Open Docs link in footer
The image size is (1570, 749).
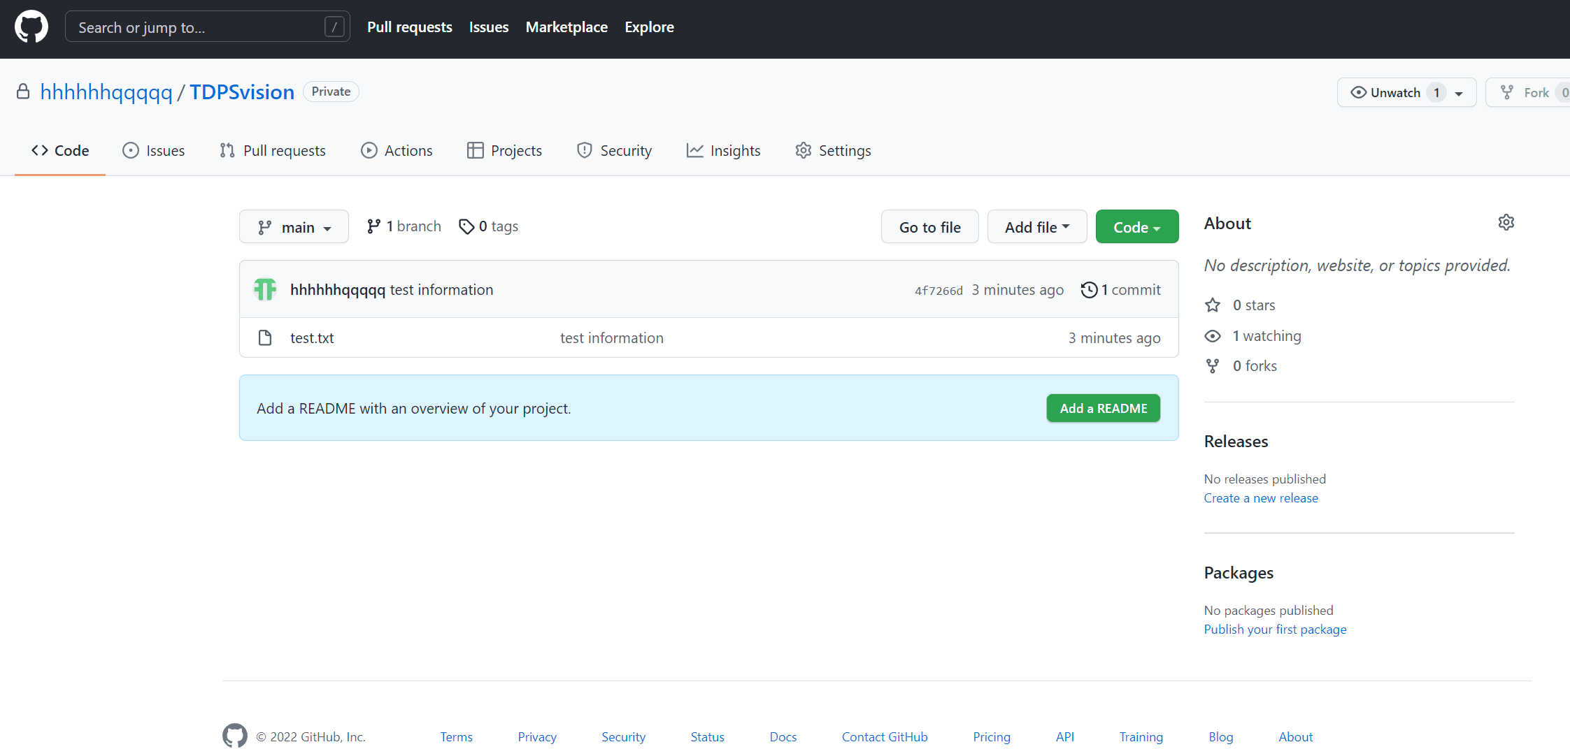coord(783,736)
